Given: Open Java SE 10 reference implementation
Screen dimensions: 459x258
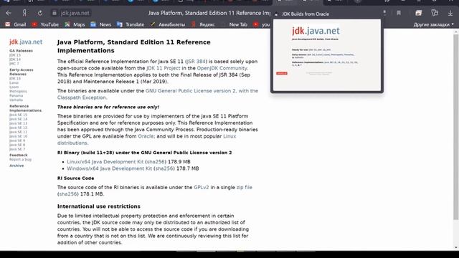Looking at the screenshot, I should point(18,136).
